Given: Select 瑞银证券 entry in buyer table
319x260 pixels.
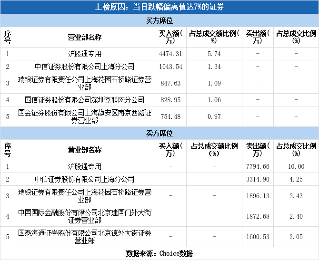Looking at the screenshot, I should (85, 83).
